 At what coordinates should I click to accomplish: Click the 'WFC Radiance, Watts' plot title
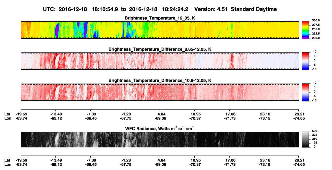click(x=160, y=128)
